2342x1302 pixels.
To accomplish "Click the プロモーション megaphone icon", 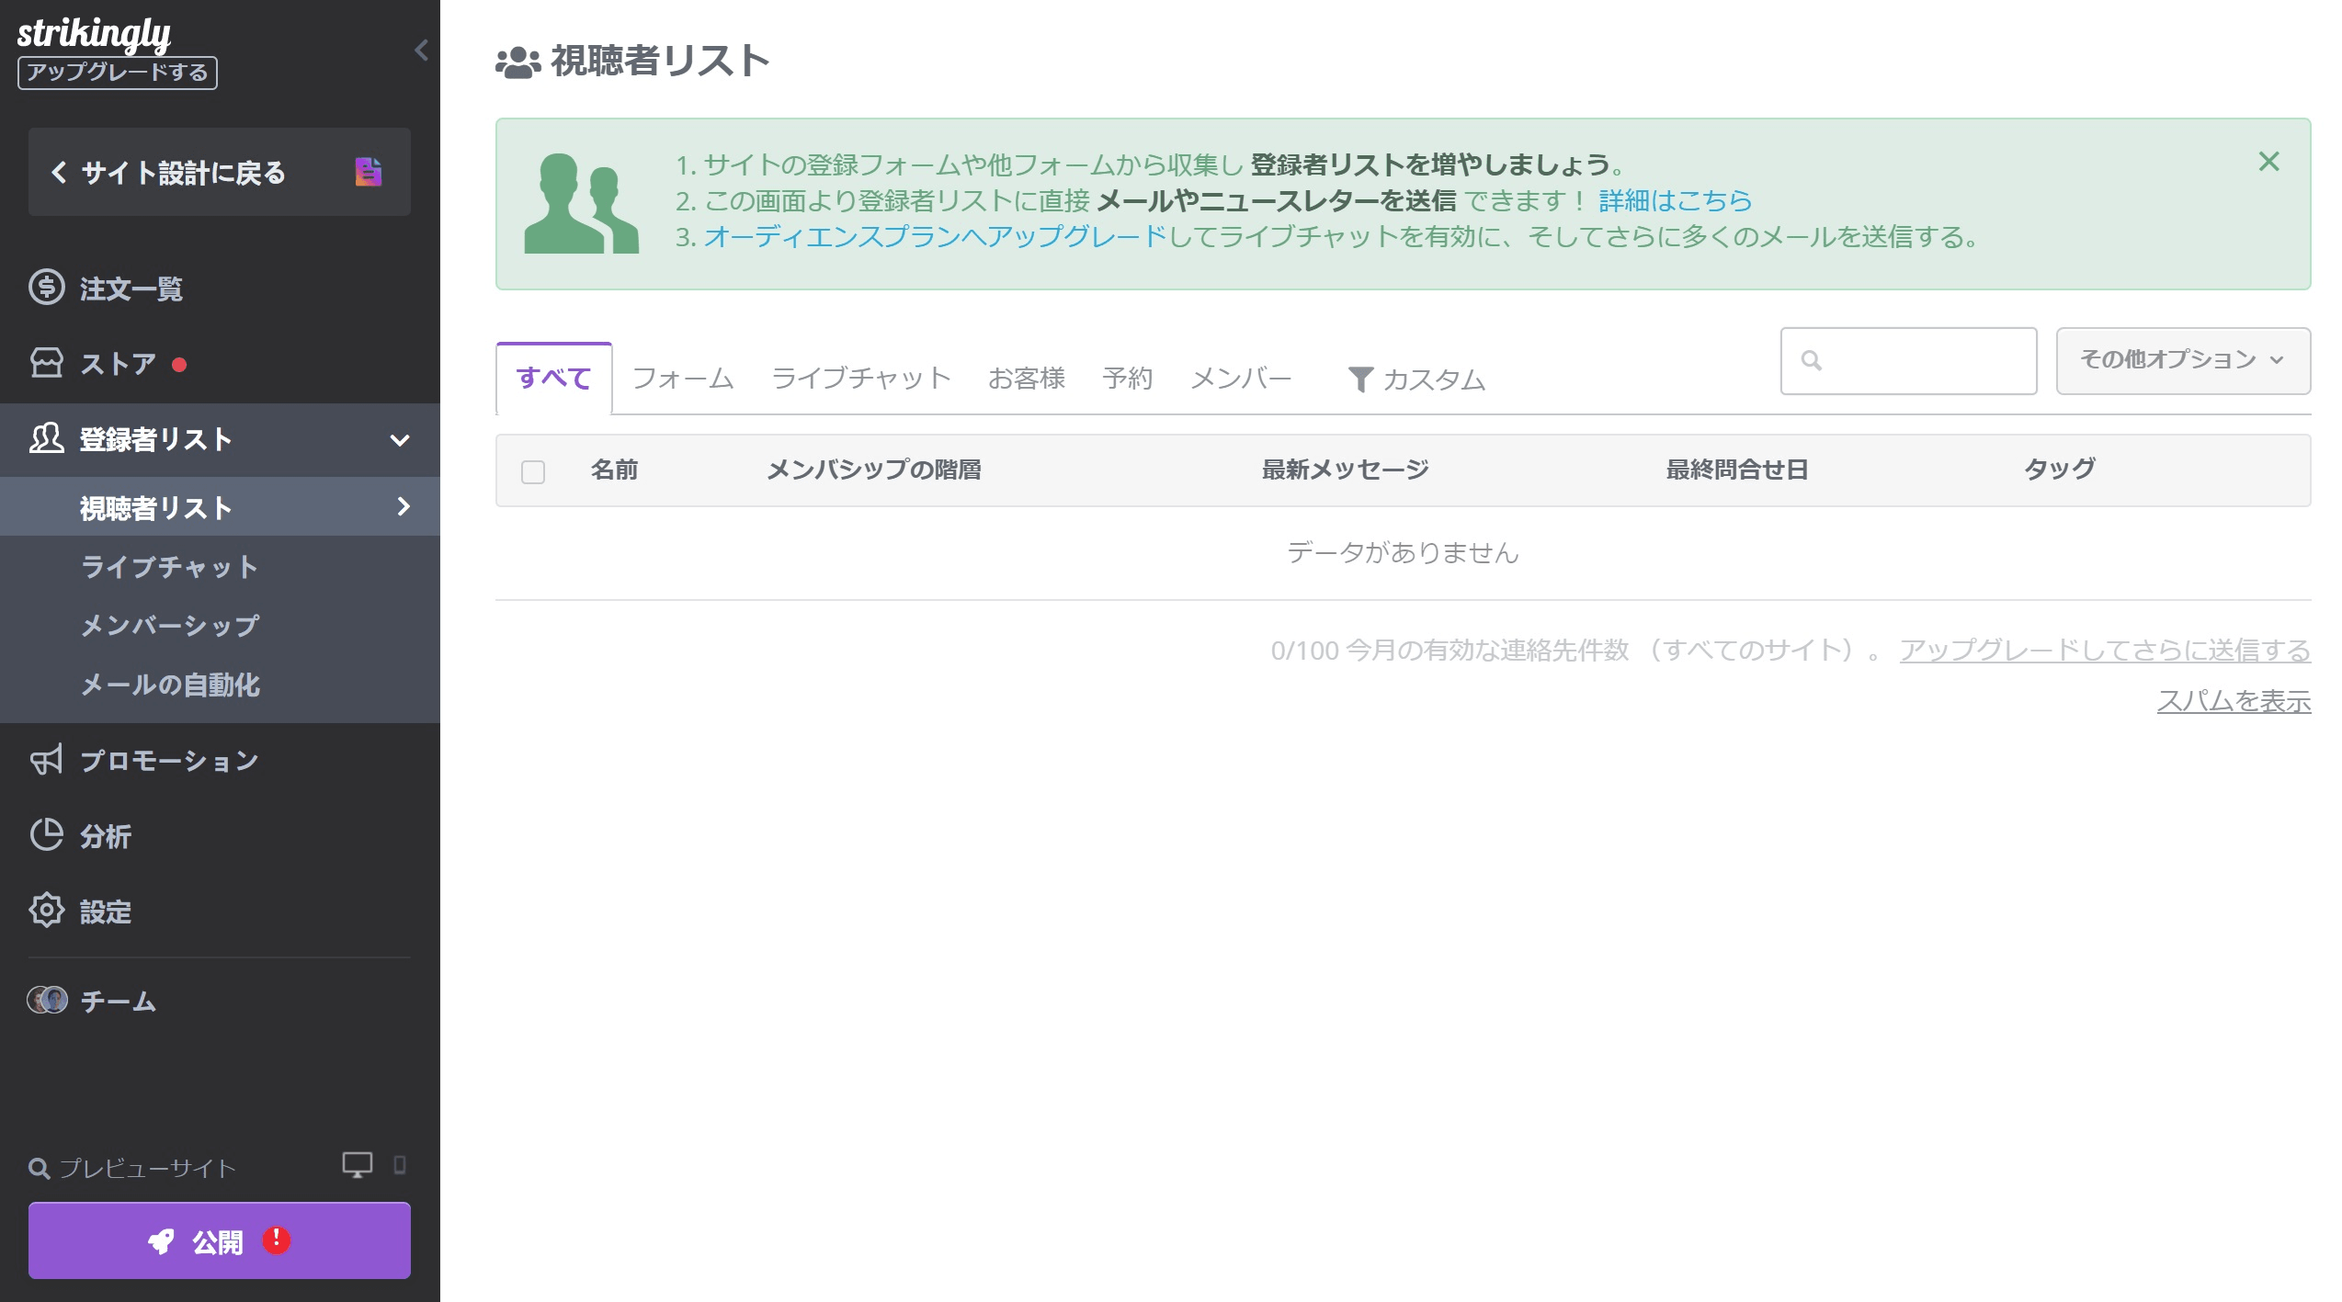I will 46,760.
